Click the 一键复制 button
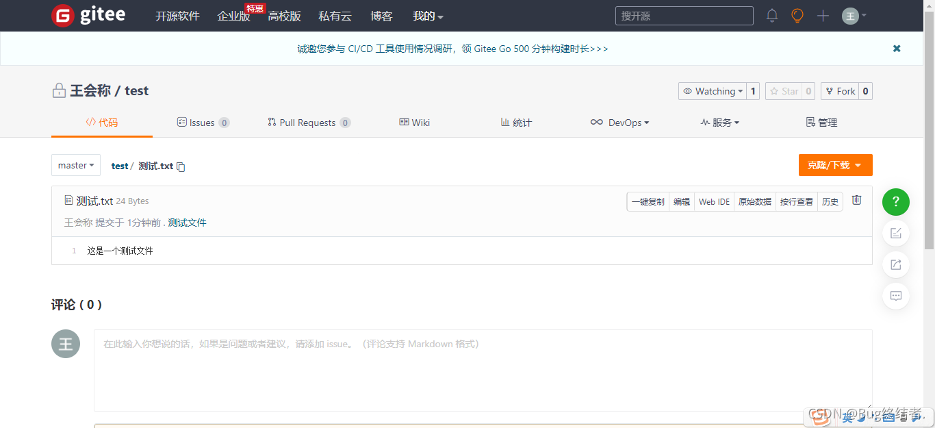This screenshot has height=428, width=935. tap(648, 201)
